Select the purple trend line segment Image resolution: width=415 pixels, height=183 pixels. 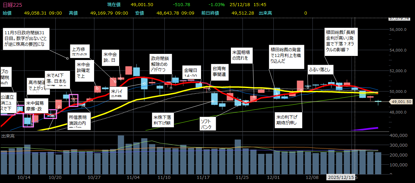coord(364,129)
